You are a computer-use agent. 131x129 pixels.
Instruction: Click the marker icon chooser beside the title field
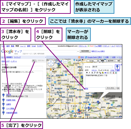pos(117,67)
